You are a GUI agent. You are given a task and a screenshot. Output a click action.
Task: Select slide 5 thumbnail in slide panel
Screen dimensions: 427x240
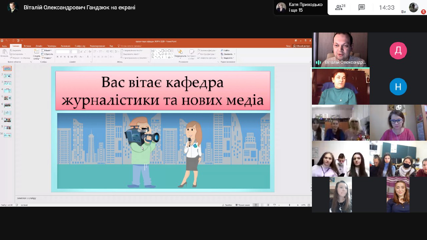click(7, 98)
